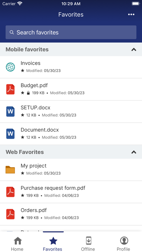Open the Profile tab
This screenshot has width=142, height=252.
124,243
